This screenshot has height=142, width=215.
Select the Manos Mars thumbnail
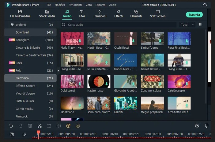point(126,60)
